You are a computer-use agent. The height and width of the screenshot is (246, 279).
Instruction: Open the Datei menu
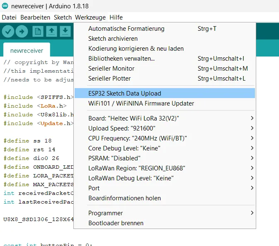click(x=9, y=17)
